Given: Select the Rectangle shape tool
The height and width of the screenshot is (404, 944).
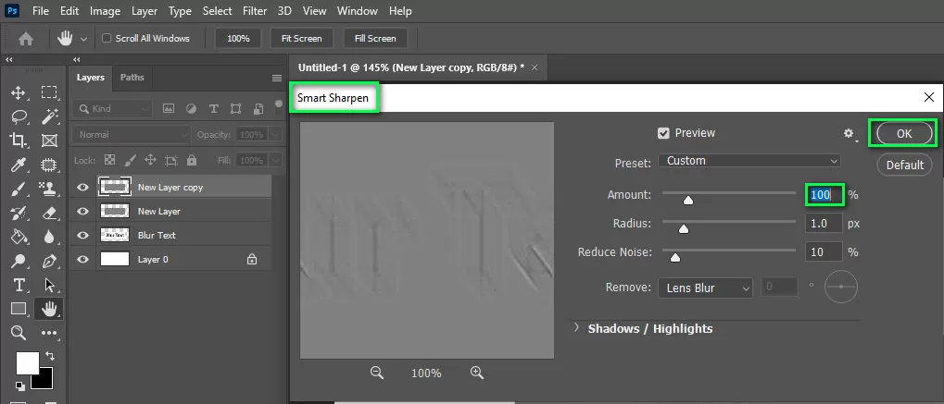Looking at the screenshot, I should (18, 309).
